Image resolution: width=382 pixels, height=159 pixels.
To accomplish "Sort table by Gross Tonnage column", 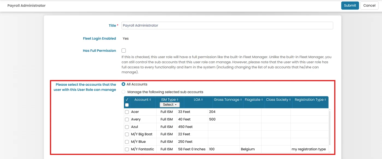I will [228, 100].
